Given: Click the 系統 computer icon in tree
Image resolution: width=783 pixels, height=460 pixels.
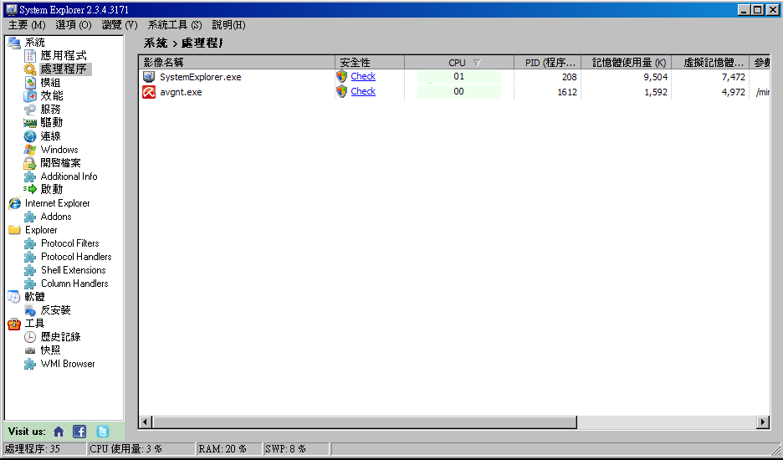Looking at the screenshot, I should pos(14,43).
